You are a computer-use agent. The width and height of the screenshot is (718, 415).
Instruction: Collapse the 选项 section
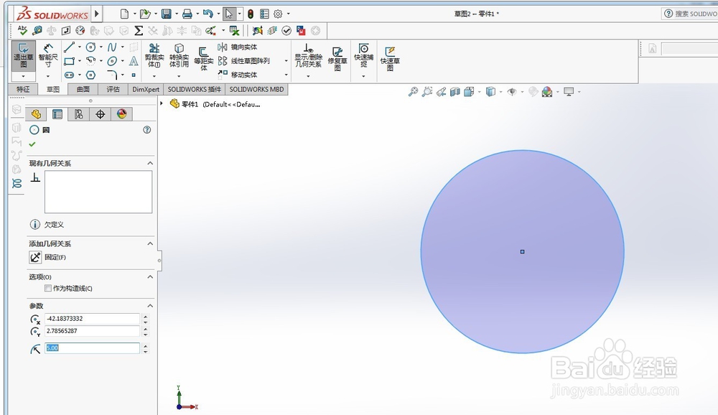[150, 276]
